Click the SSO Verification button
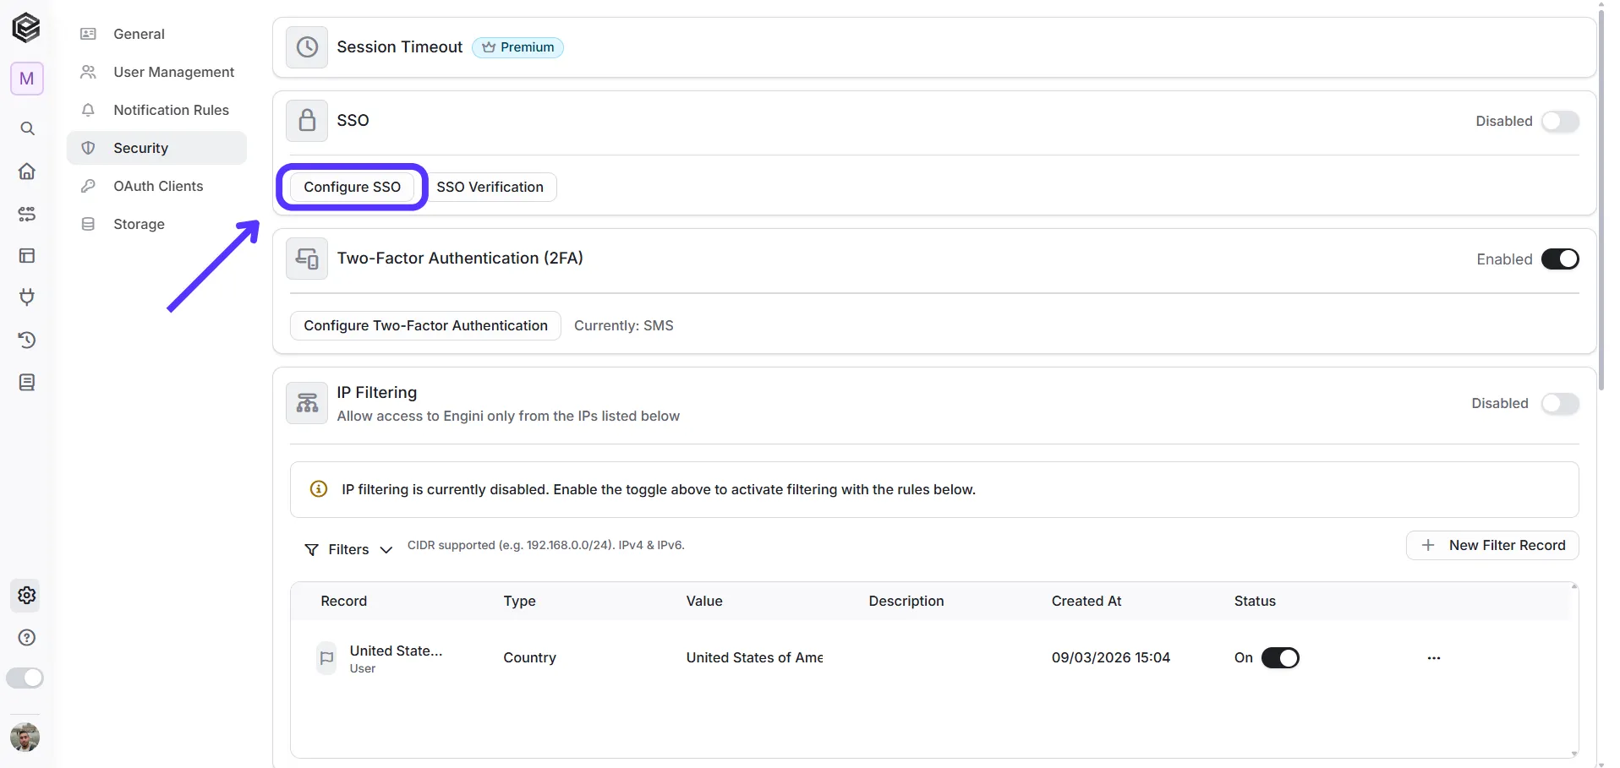This screenshot has height=768, width=1620. [490, 187]
